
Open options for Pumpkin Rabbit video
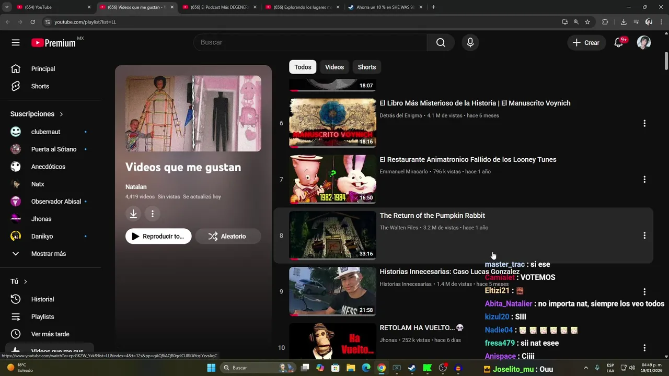click(644, 236)
